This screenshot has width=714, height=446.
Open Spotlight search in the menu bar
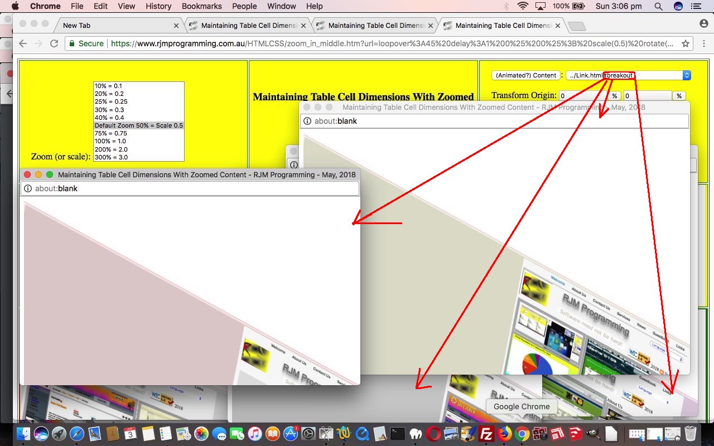[658, 6]
